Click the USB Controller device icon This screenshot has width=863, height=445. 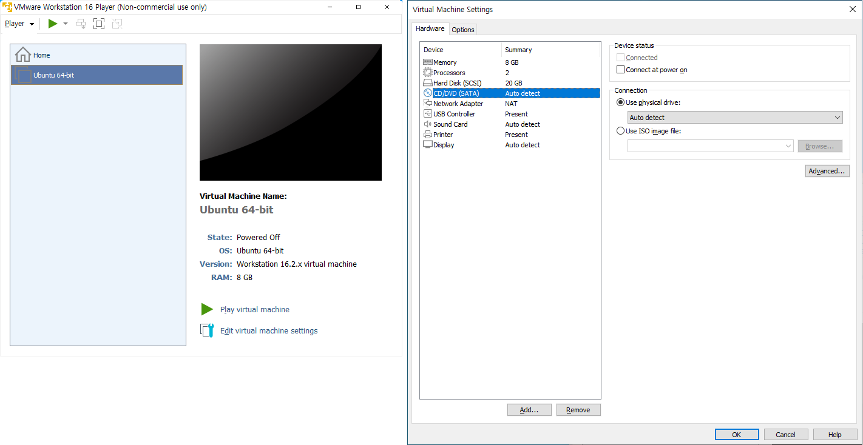point(428,114)
